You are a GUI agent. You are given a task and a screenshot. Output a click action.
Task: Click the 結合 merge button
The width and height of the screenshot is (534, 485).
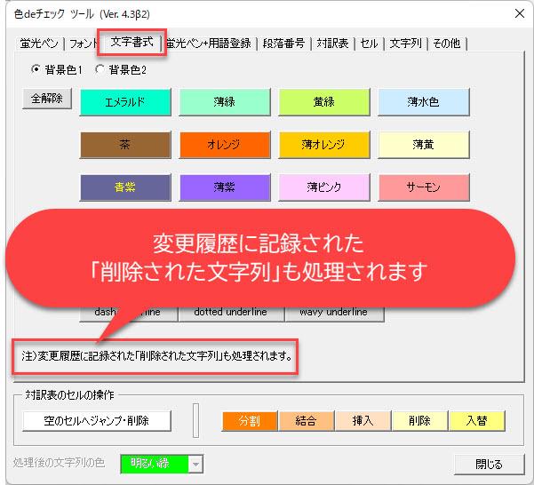(x=307, y=420)
